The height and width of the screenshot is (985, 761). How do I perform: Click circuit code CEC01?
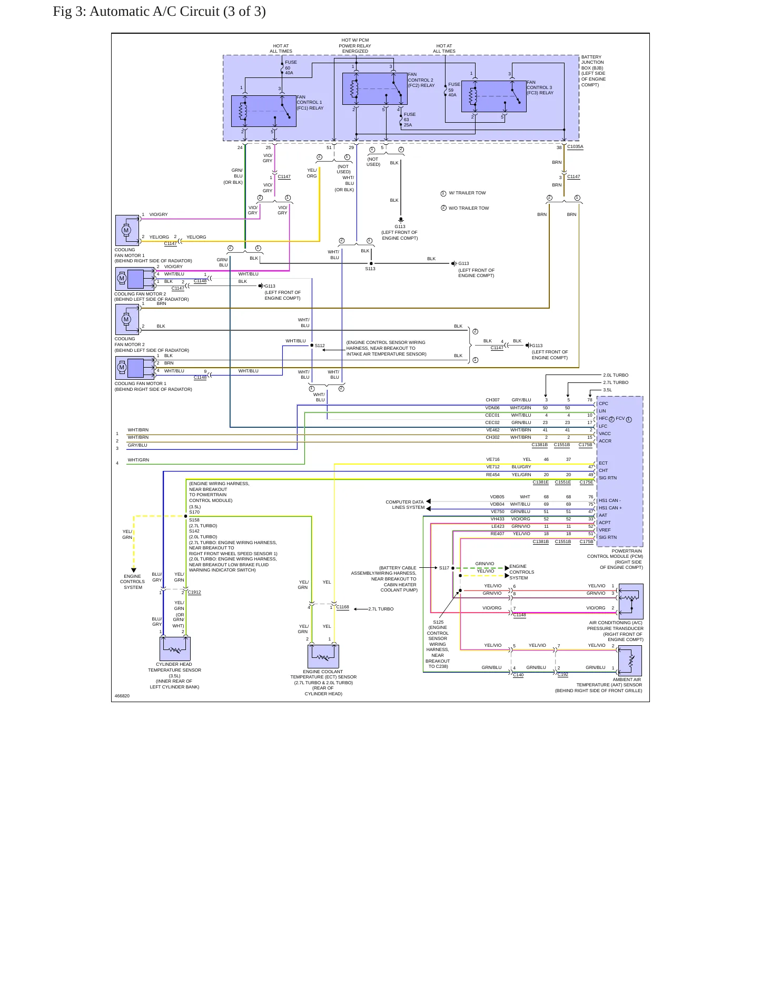pos(492,415)
